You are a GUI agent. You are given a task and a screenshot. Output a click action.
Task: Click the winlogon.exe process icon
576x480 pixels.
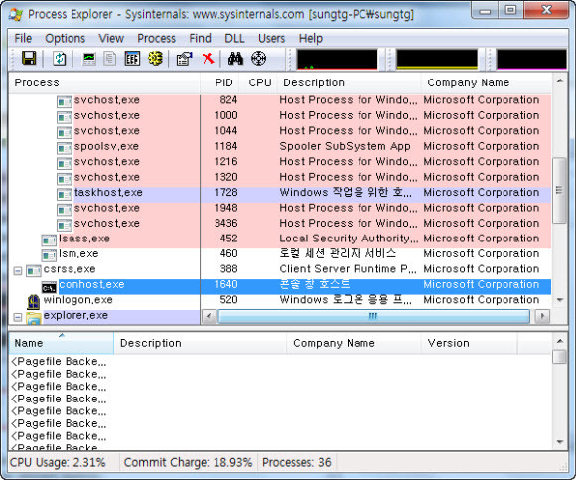click(x=34, y=302)
